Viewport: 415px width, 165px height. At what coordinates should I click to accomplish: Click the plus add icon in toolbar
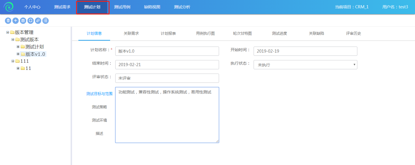(16, 20)
